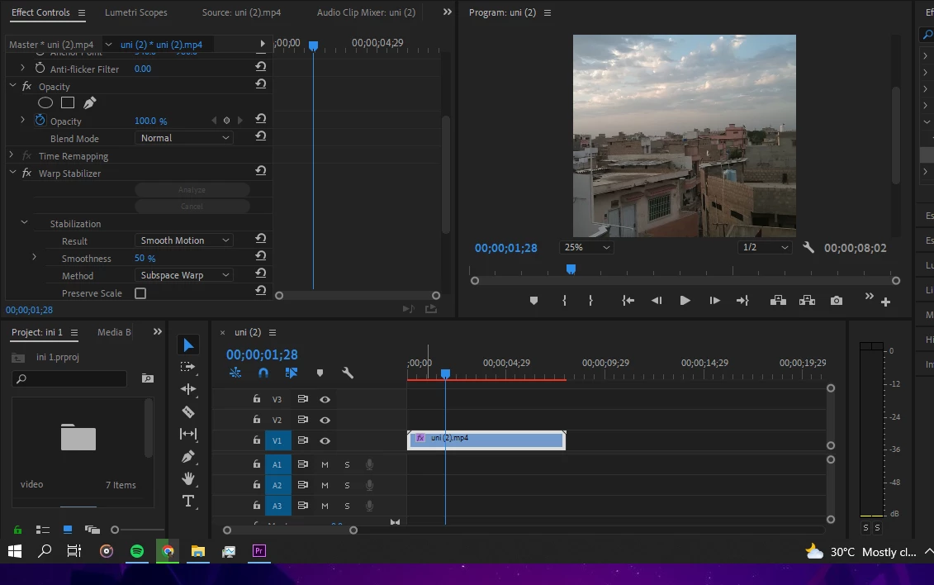Toggle Opacity animation stopwatch
The height and width of the screenshot is (585, 934).
click(40, 121)
